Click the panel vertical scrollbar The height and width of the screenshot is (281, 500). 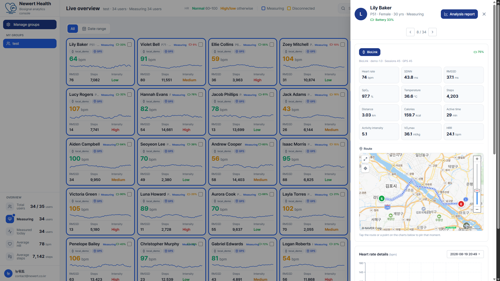point(495,79)
